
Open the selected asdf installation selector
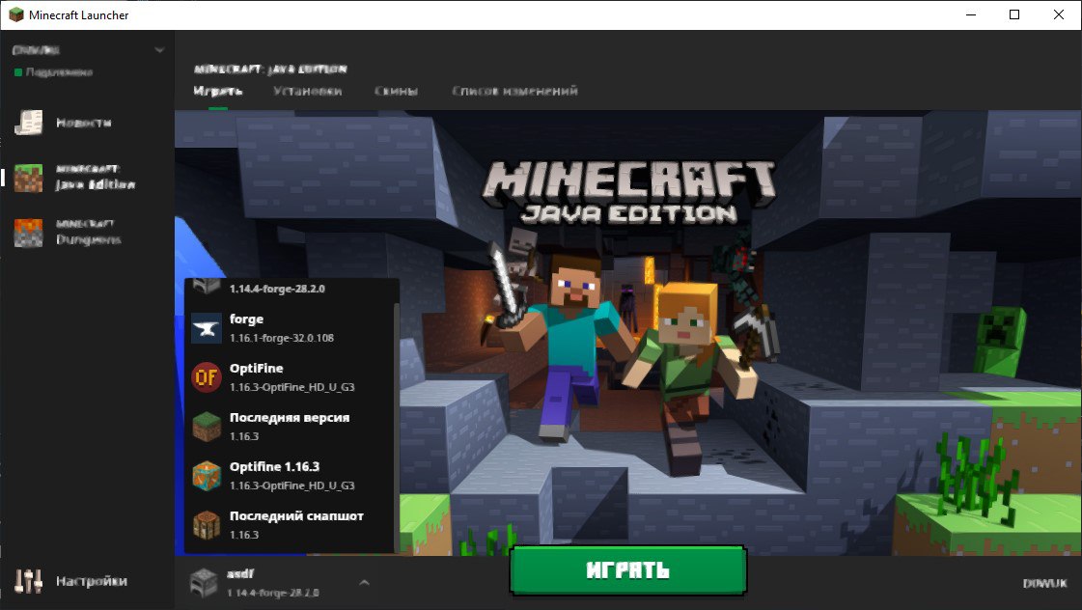point(280,583)
